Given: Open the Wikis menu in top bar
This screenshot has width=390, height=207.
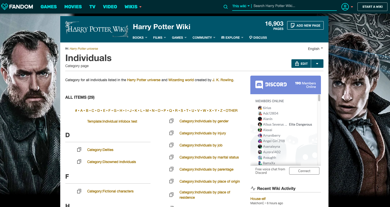Looking at the screenshot, I should 133,7.
